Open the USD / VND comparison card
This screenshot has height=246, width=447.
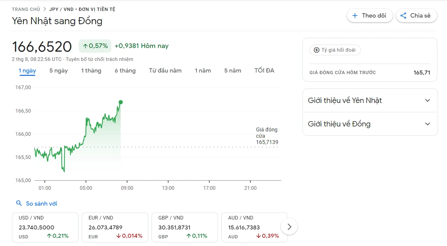coord(45,227)
